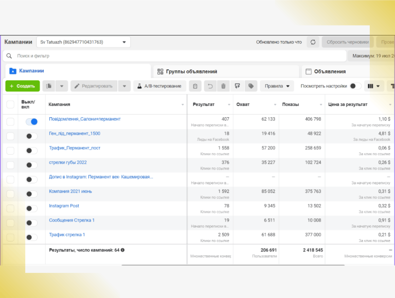This screenshot has height=298, width=395.
Task: Turn on Сообщения Стрелка 1 toggle
Action: 32,223
